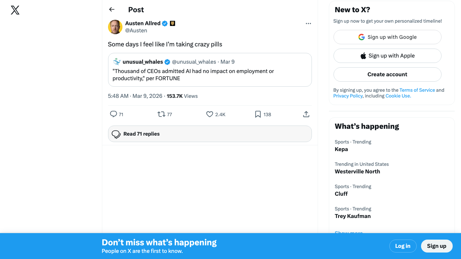
Task: Click the gold affiliate badge icon
Action: click(173, 23)
